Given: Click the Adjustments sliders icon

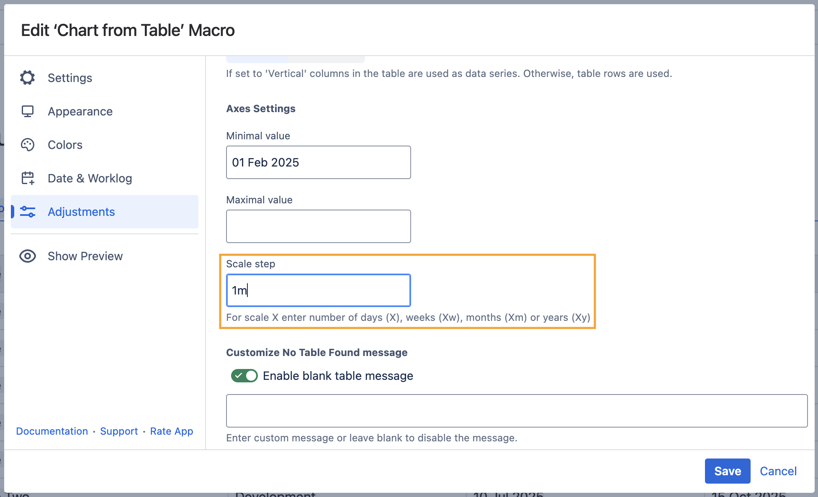Looking at the screenshot, I should 28,212.
